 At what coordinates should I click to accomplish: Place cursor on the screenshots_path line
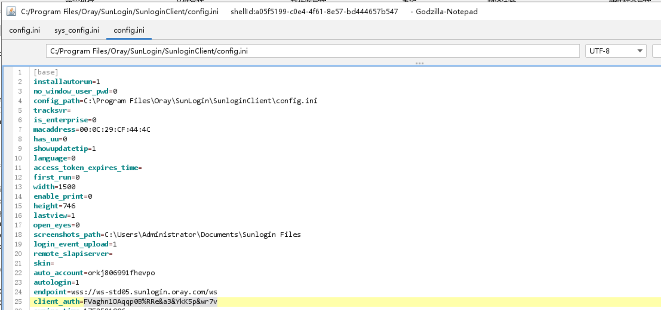click(x=167, y=234)
